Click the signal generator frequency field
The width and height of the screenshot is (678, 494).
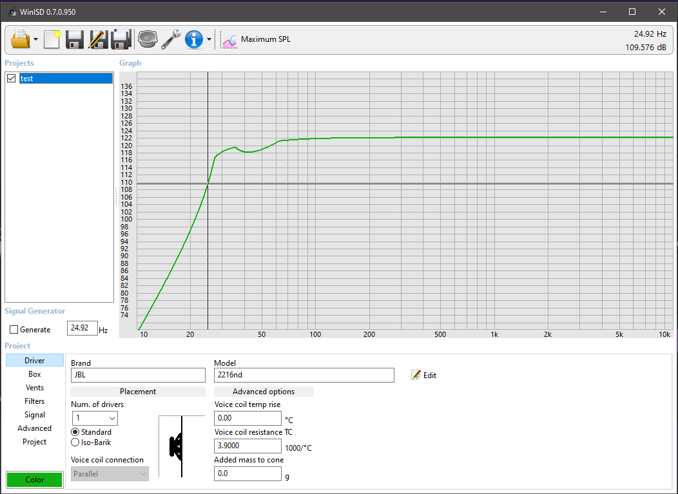(82, 328)
